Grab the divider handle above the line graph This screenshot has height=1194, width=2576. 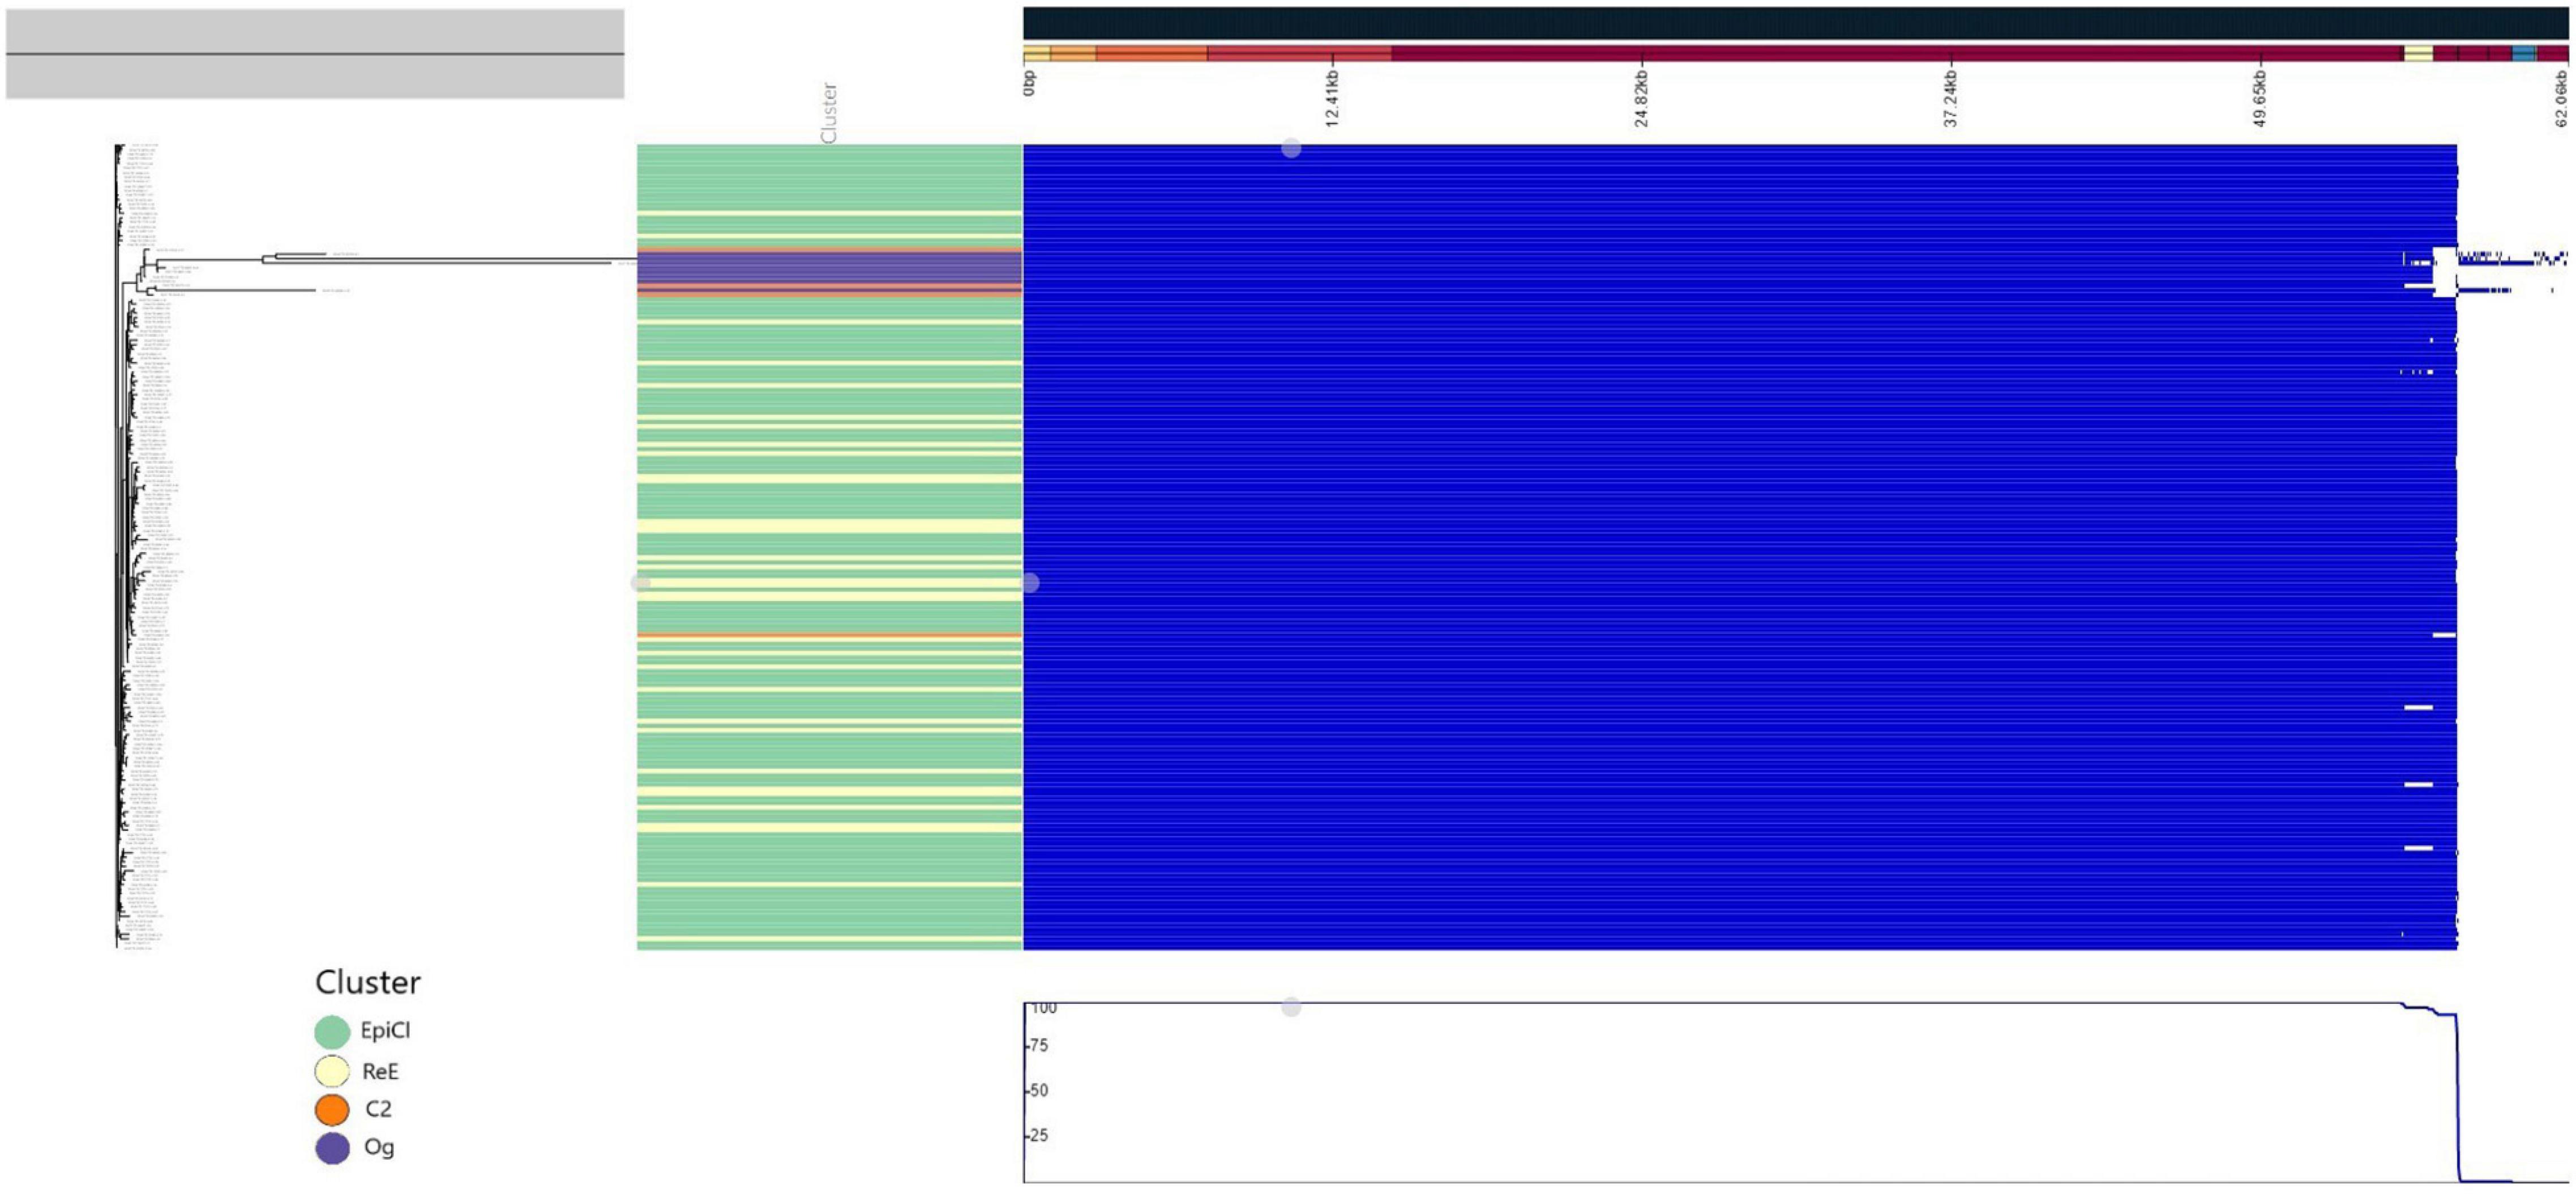(x=1291, y=1007)
